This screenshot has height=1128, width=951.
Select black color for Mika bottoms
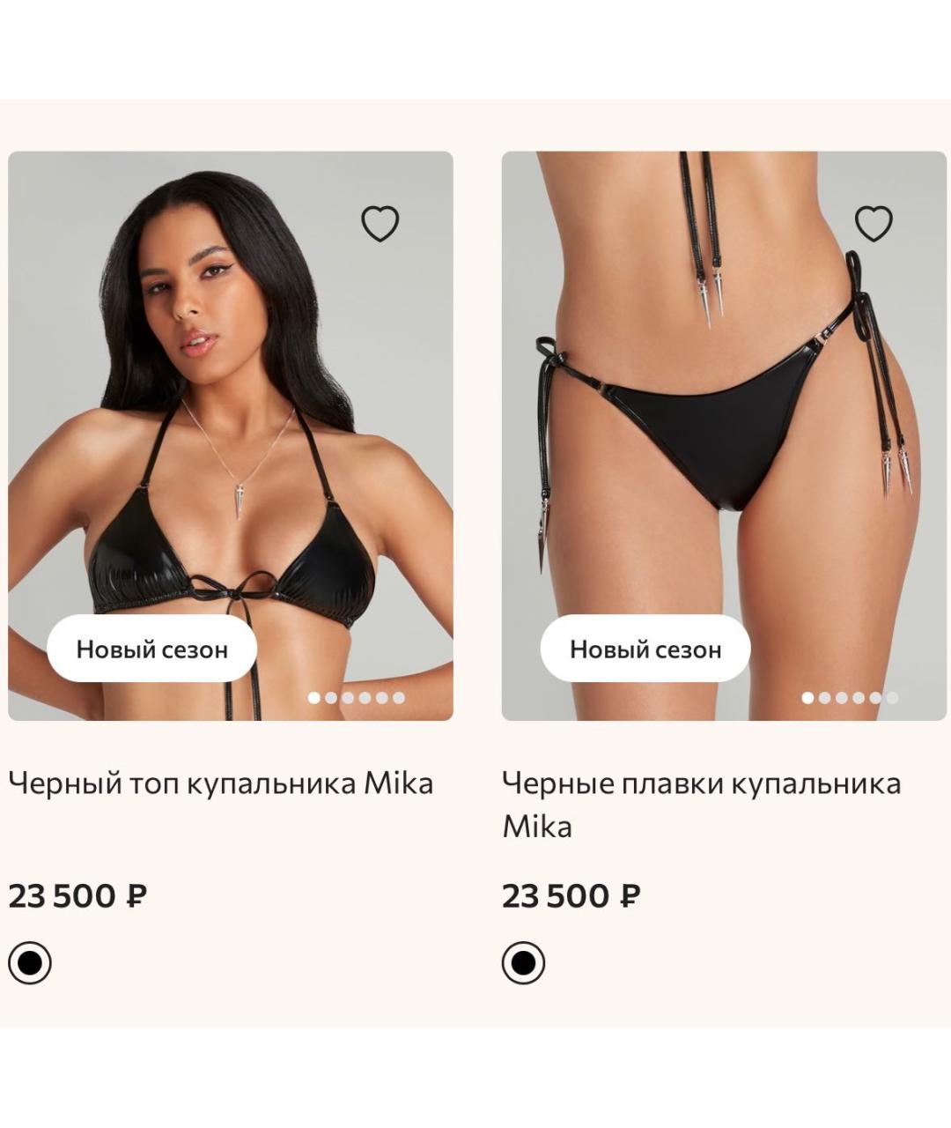click(523, 962)
